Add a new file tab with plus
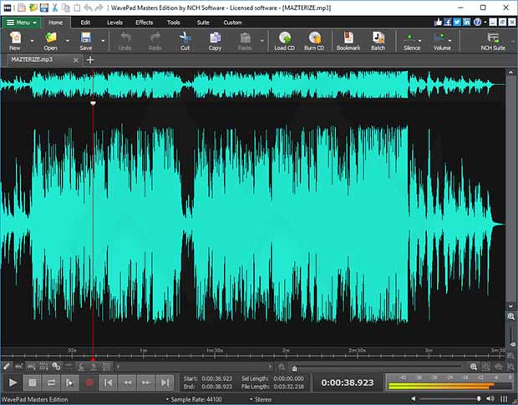This screenshot has height=405, width=518. point(90,60)
